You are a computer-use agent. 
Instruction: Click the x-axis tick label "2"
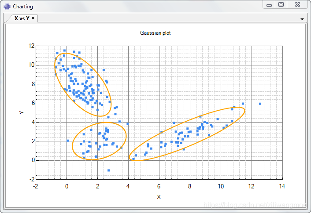pyautogui.click(x=97, y=186)
